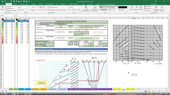
Task: Open Сортировка и фильтр menu
Action: point(156,9)
